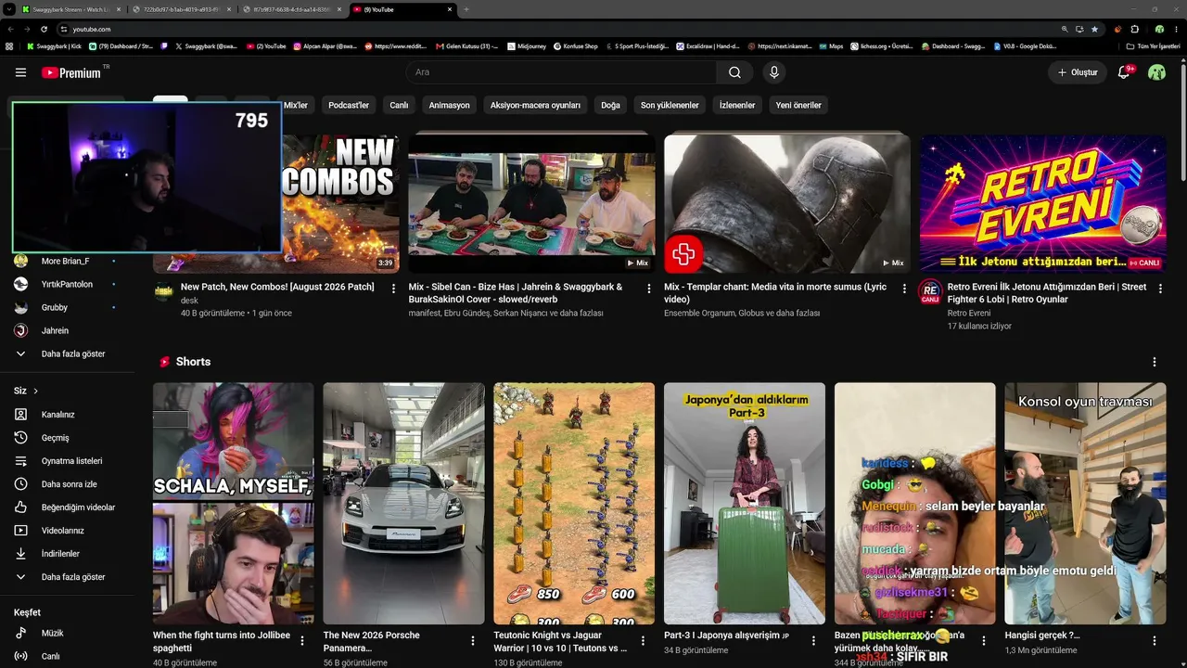Play the Retro Evreni live thumbnail
1187x668 pixels.
pyautogui.click(x=1043, y=203)
